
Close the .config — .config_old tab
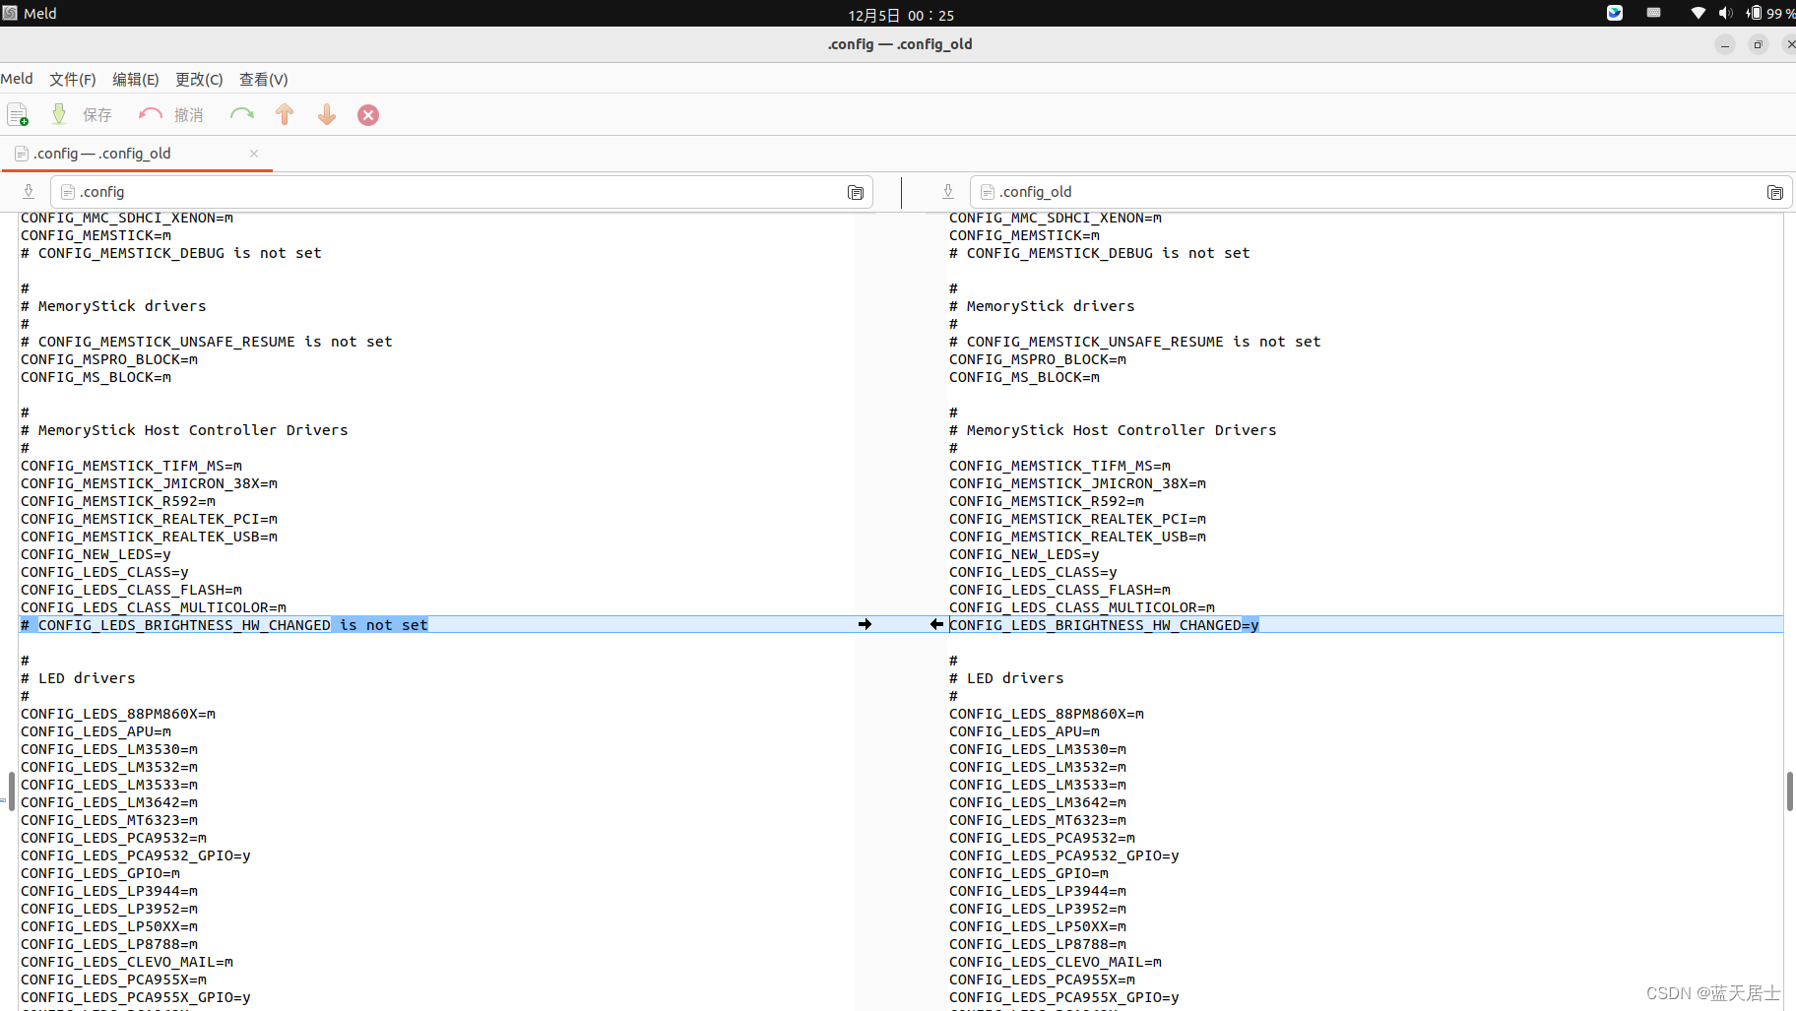(x=254, y=154)
